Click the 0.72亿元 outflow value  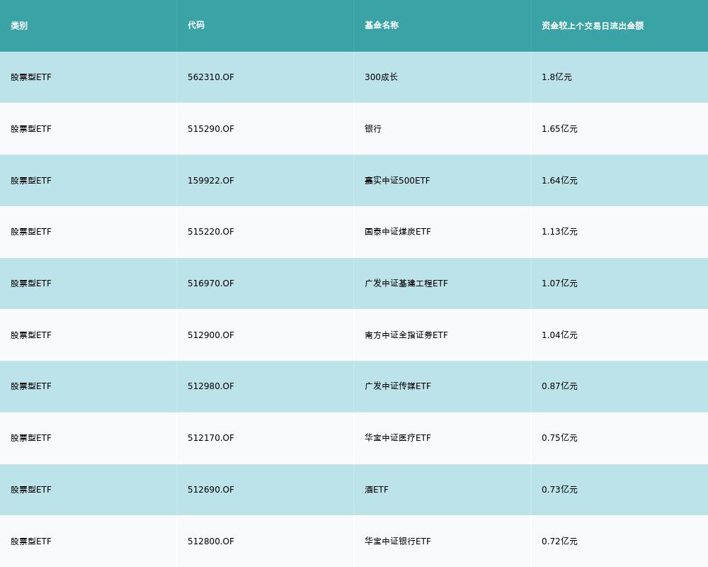click(559, 541)
